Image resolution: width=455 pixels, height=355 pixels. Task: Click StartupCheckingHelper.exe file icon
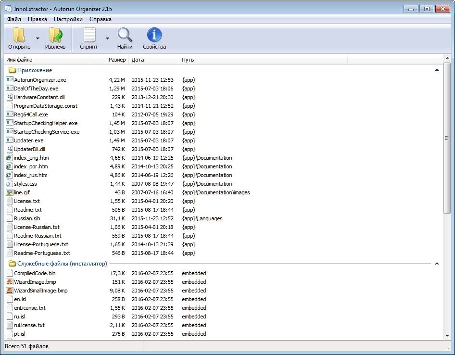pos(10,123)
